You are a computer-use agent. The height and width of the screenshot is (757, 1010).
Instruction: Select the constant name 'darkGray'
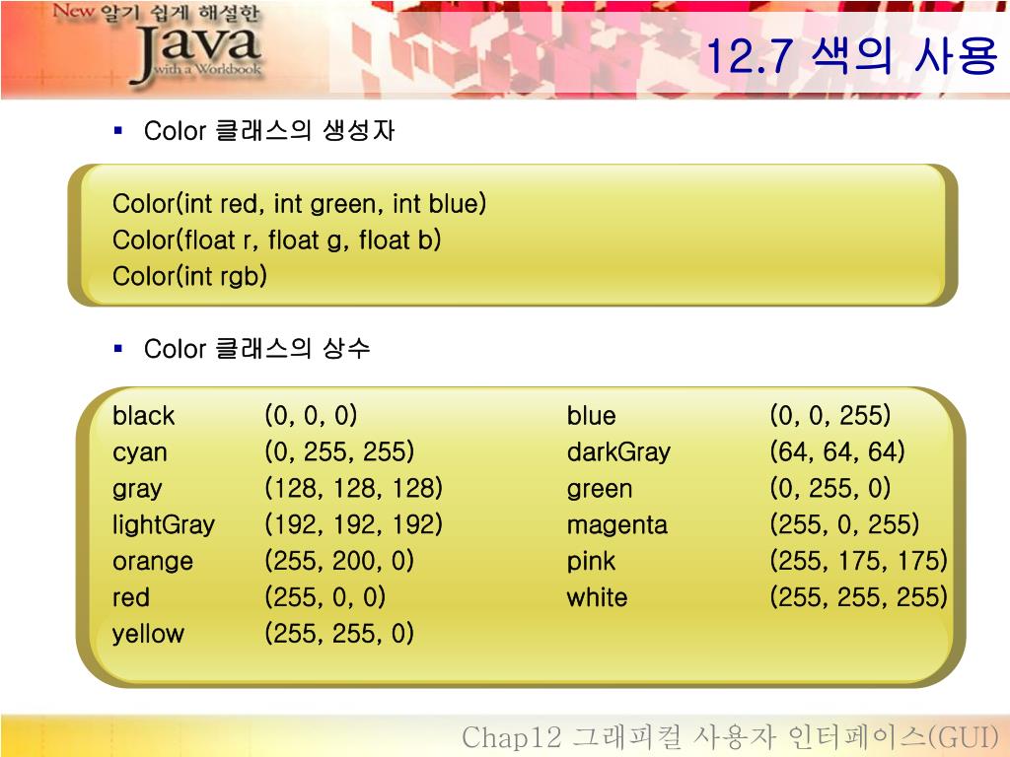point(618,451)
